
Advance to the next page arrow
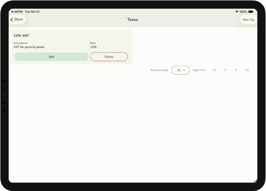coord(236,70)
